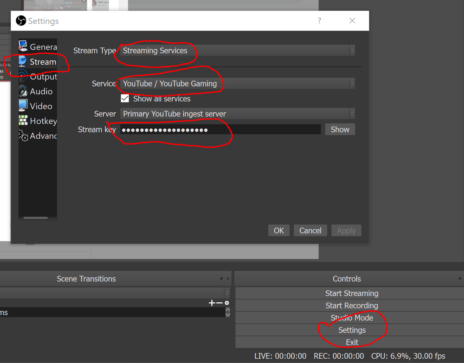Reveal the stream key with Show
The height and width of the screenshot is (363, 464).
click(340, 130)
